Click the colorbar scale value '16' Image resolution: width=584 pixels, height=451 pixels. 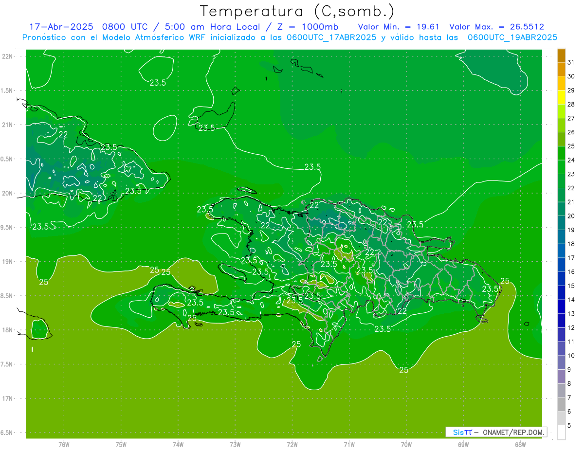(x=571, y=272)
